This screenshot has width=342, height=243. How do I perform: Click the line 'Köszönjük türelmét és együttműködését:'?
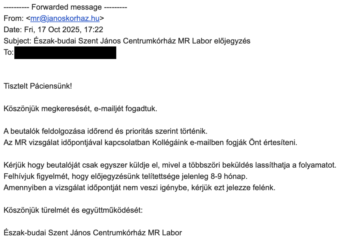tap(73, 210)
